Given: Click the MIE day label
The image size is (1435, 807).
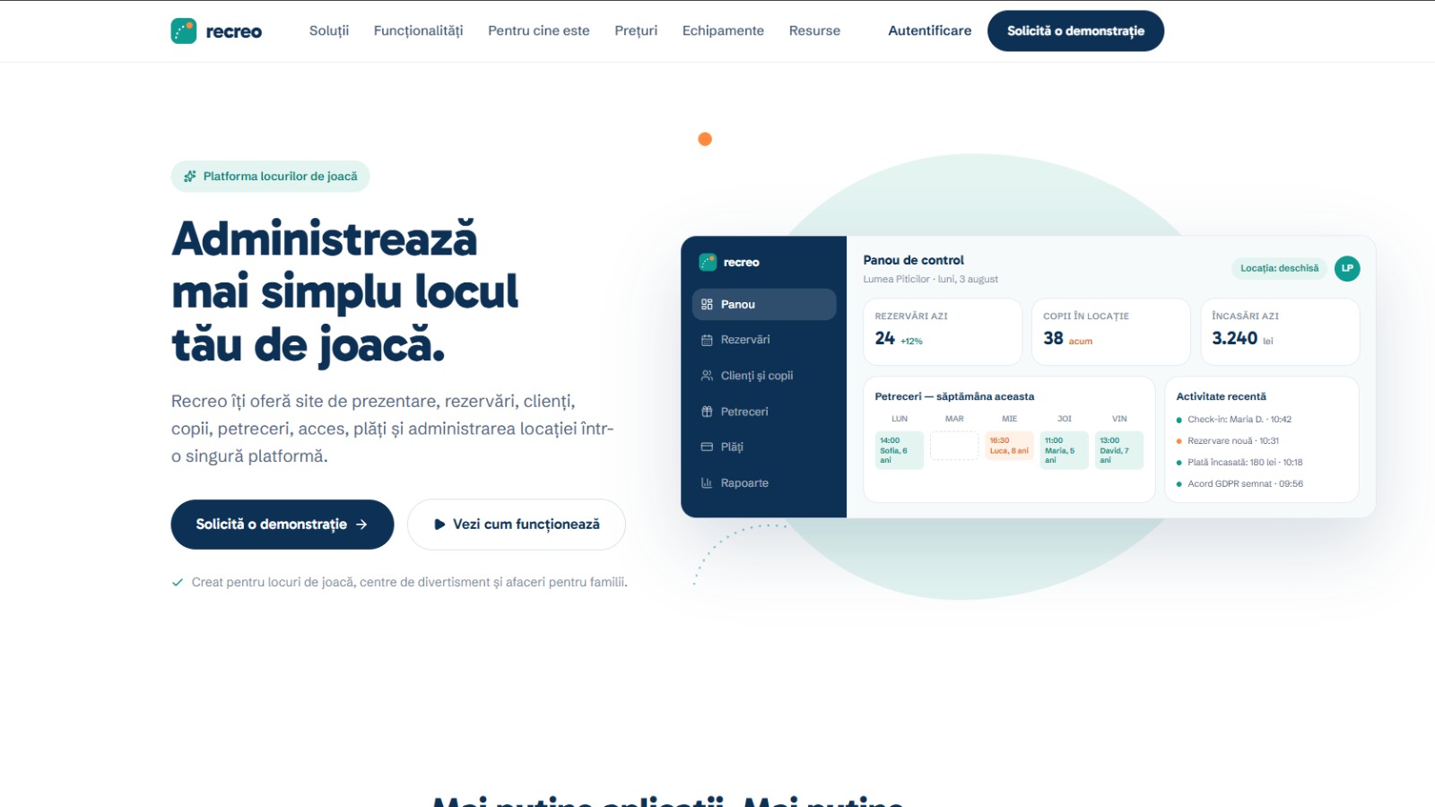Looking at the screenshot, I should [x=1010, y=419].
